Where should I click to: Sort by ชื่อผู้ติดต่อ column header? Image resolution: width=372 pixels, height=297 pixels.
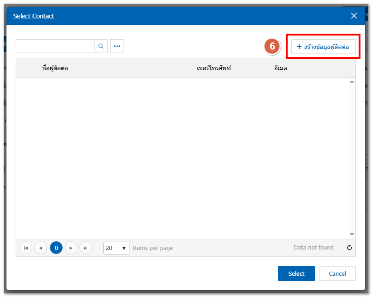click(55, 68)
